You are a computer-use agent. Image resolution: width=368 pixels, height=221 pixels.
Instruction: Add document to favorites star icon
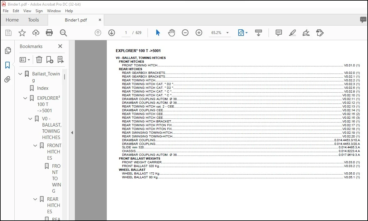click(x=22, y=33)
